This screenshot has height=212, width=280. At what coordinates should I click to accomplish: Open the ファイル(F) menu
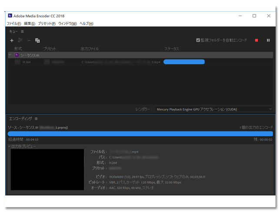click(14, 23)
